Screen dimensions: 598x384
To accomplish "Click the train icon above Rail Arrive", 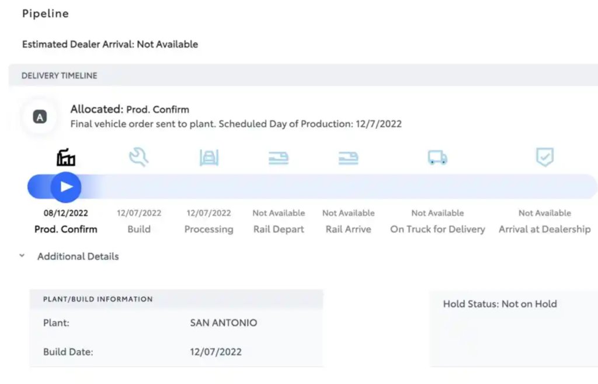I will pyautogui.click(x=348, y=158).
